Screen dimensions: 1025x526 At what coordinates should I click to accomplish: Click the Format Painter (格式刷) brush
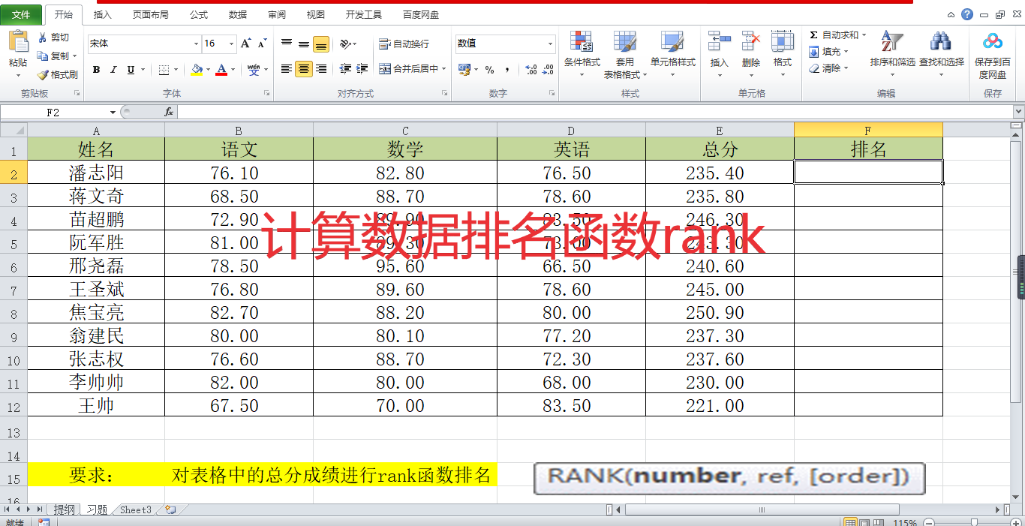pos(43,75)
